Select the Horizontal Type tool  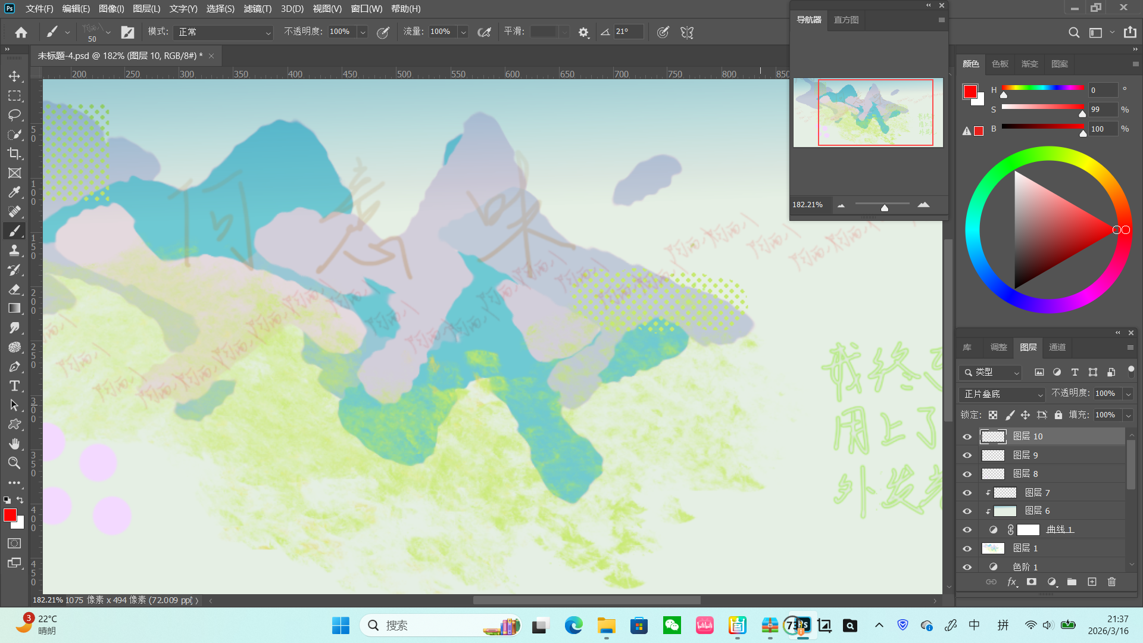(14, 386)
